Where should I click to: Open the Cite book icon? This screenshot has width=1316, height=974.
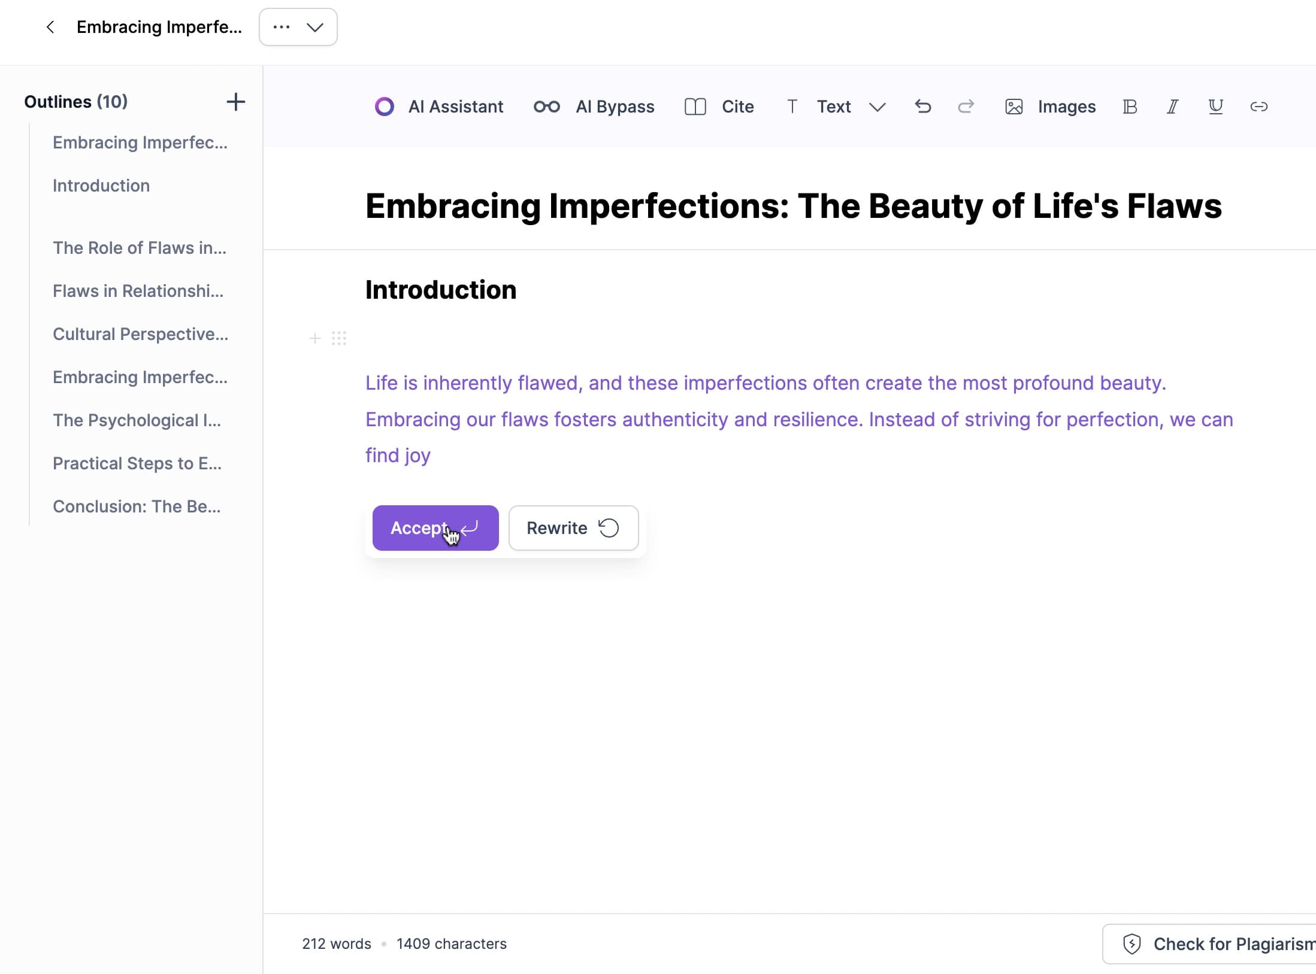(x=695, y=107)
